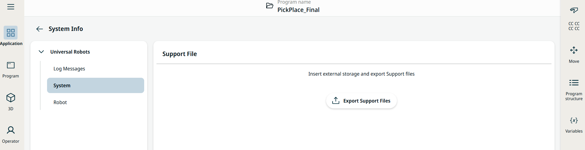Open the Log Messages entry

(69, 69)
